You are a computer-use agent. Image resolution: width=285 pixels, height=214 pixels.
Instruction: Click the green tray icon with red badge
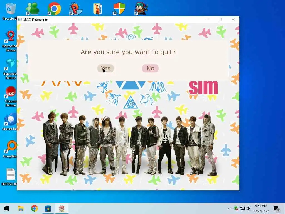[x=236, y=208]
